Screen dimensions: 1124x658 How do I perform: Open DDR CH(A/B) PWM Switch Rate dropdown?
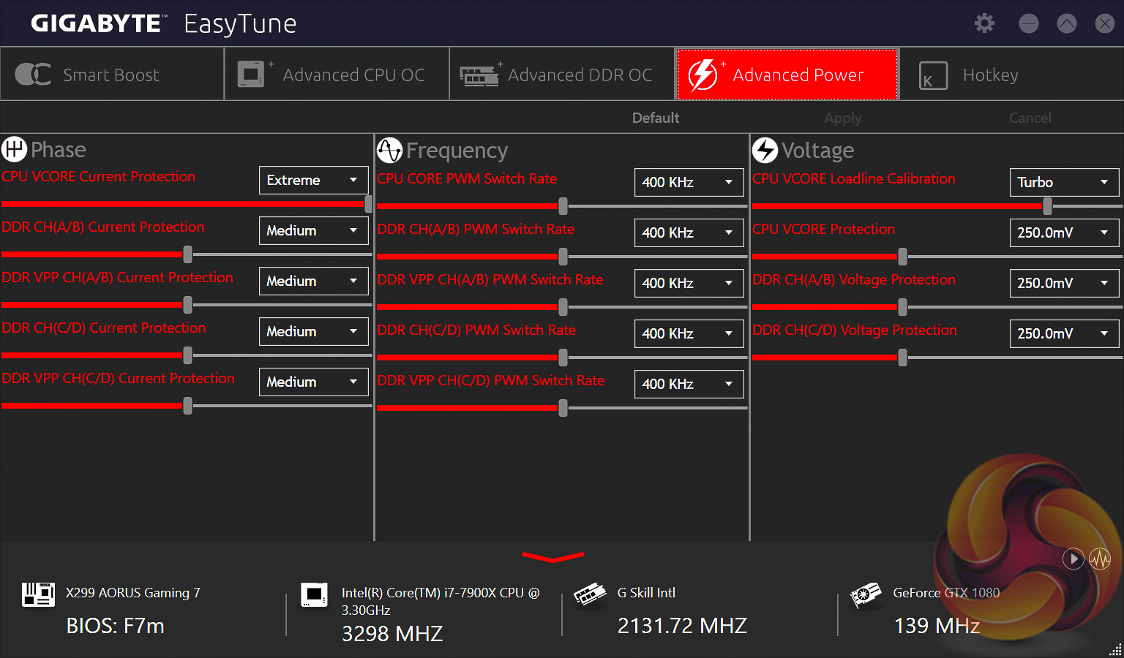[689, 232]
